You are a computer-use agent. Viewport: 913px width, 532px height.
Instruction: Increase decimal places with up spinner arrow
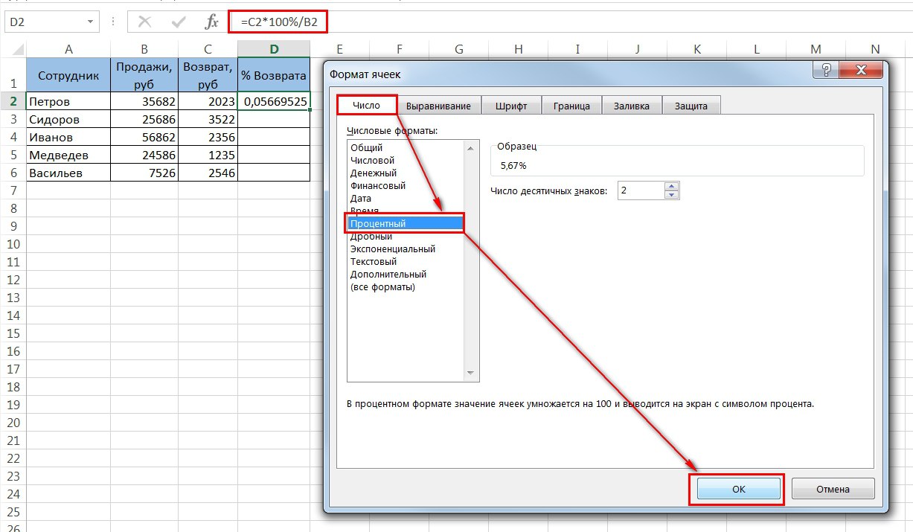coord(672,186)
